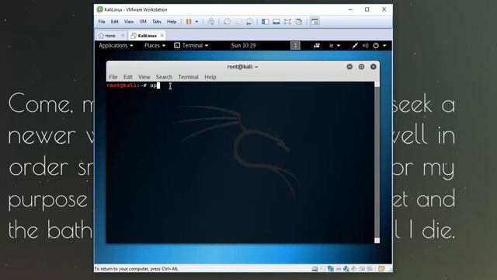
Task: Minimize the VMware Workstation window
Action: (x=350, y=9)
